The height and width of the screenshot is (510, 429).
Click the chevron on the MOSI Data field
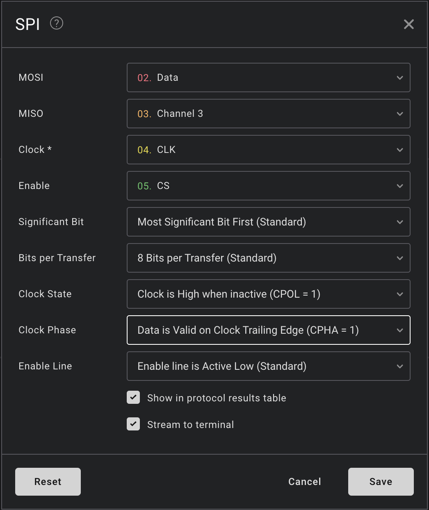pos(399,77)
